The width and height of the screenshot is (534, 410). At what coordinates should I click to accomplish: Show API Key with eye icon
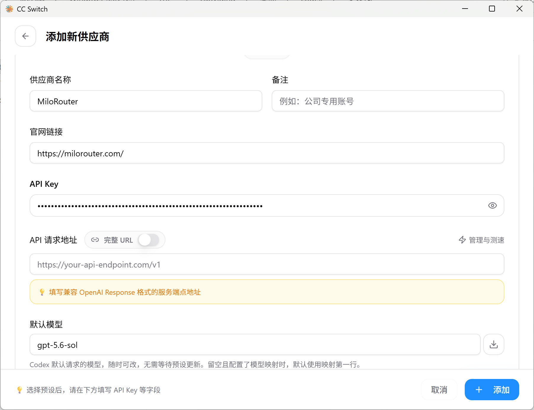[x=492, y=205]
